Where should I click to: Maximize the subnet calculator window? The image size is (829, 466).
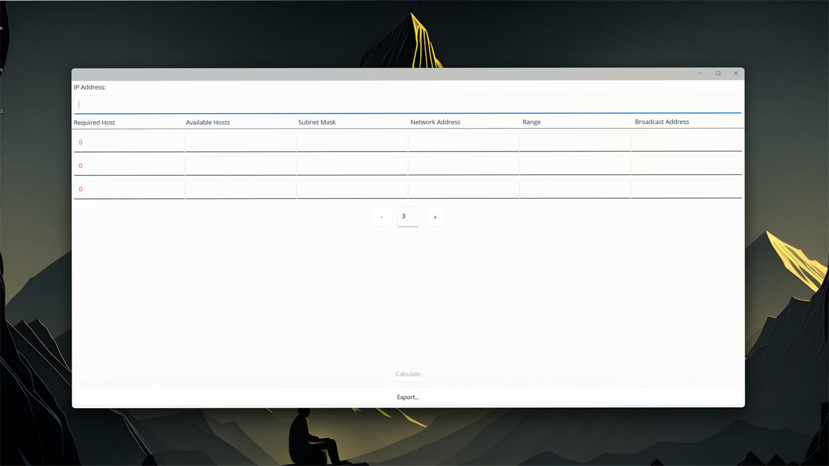718,73
